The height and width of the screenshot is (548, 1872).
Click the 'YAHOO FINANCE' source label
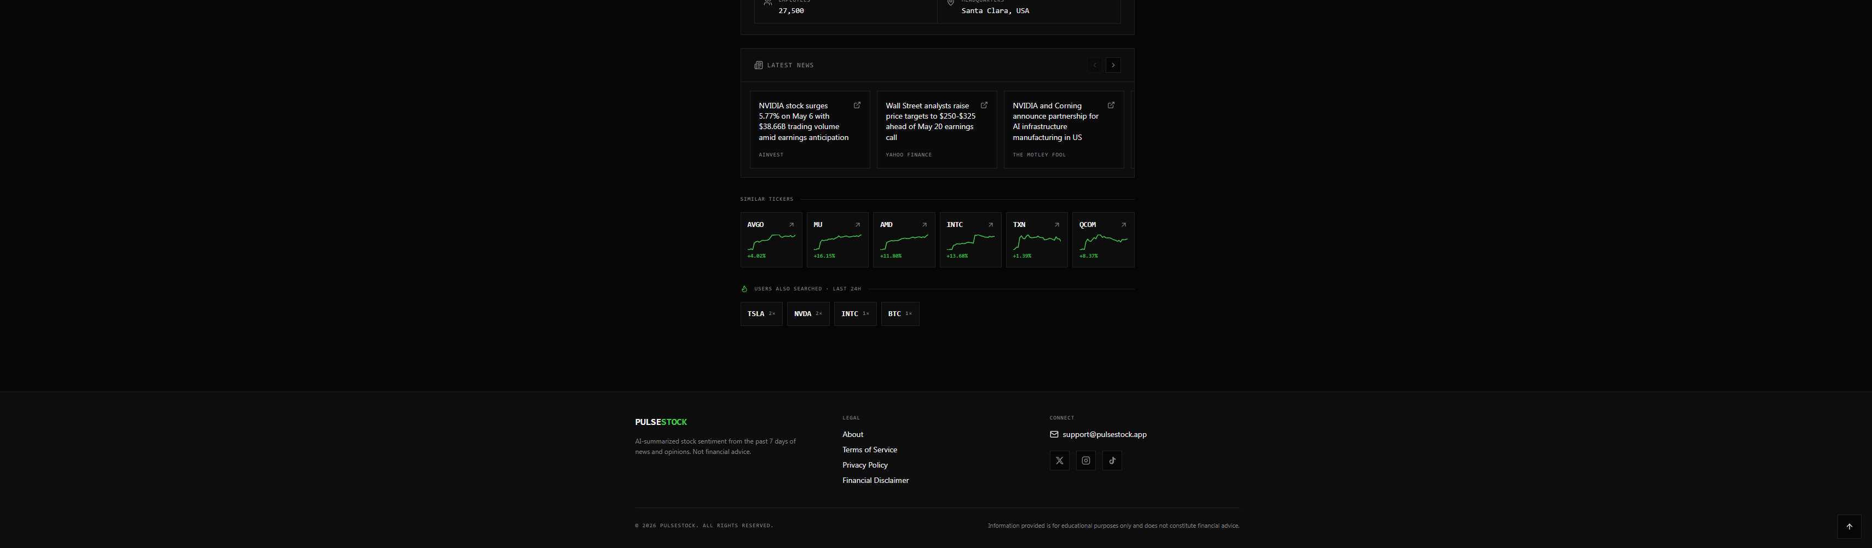tap(909, 155)
